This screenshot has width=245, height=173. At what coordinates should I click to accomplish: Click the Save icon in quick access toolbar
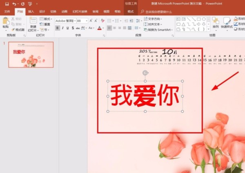pyautogui.click(x=7, y=4)
